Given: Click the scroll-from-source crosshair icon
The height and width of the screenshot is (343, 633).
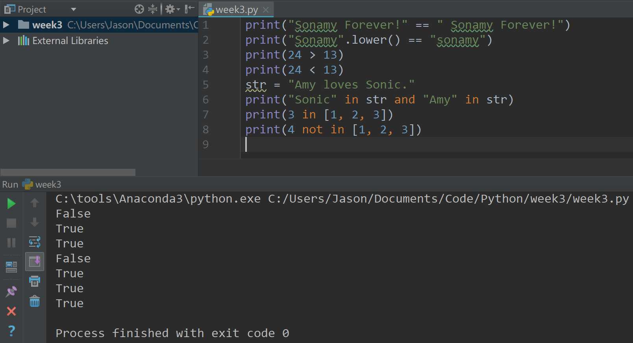Looking at the screenshot, I should (x=139, y=9).
